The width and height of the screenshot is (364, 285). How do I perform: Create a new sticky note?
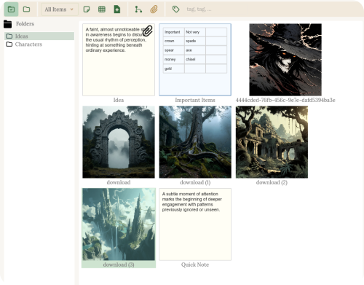coord(87,9)
